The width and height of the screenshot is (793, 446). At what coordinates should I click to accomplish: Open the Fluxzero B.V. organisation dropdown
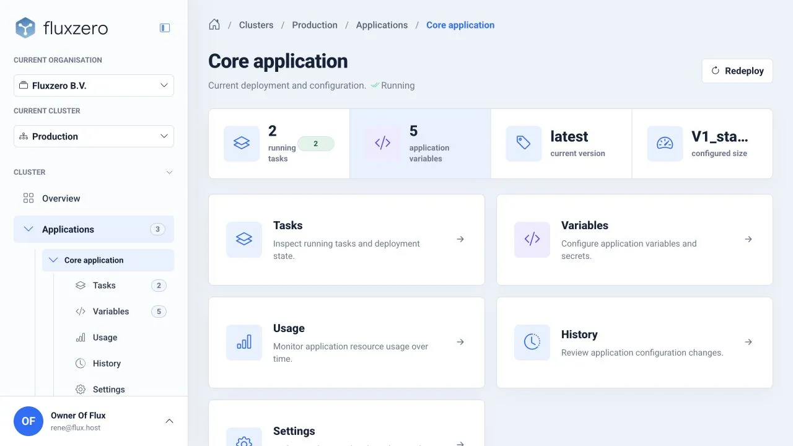coord(94,85)
